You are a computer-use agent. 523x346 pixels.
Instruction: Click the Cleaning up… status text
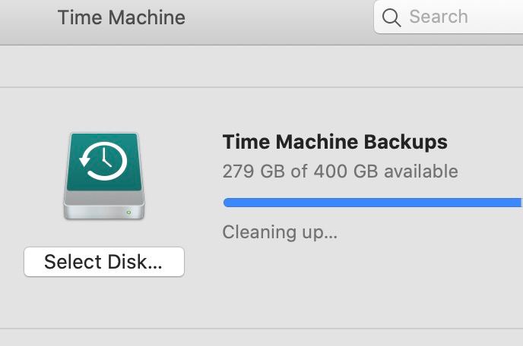point(280,232)
